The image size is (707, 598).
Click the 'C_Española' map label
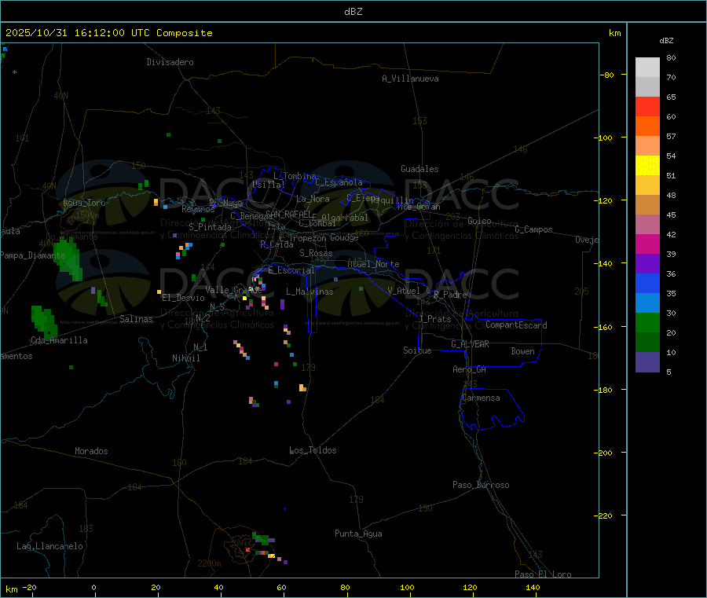tap(339, 182)
